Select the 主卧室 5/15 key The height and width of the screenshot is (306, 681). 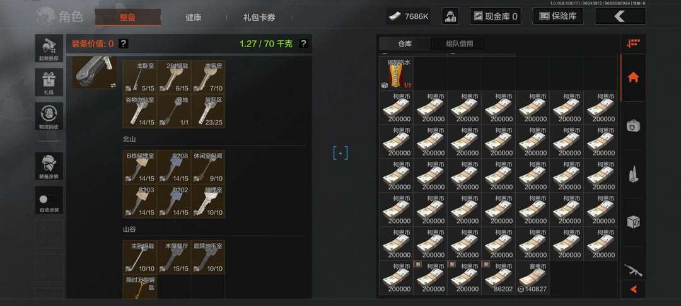click(x=140, y=76)
